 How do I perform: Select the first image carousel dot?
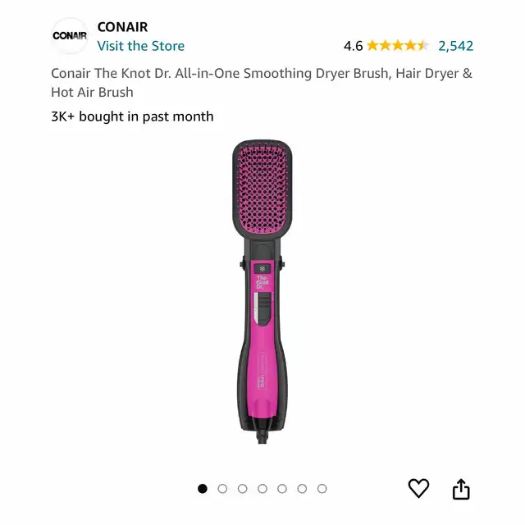203,489
